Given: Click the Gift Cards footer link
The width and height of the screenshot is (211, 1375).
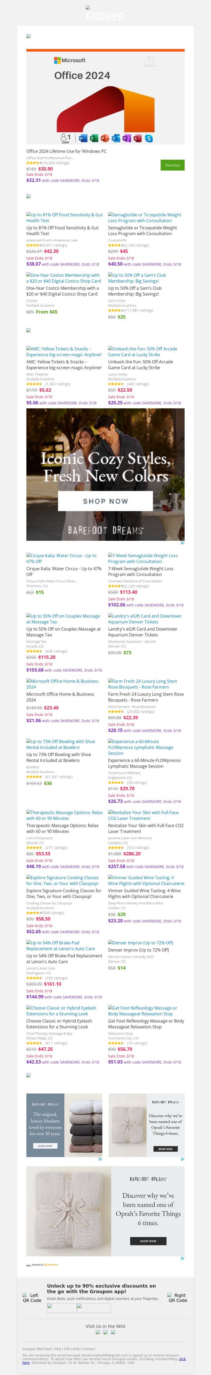Looking at the screenshot, I should [x=72, y=1349].
